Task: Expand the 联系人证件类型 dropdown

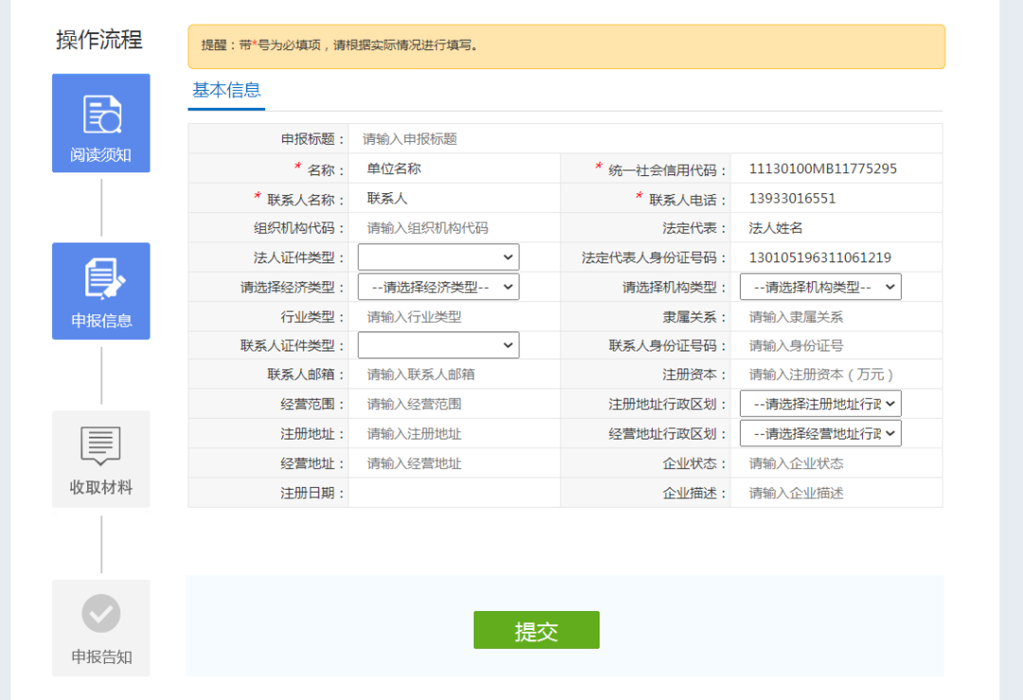Action: 438,345
